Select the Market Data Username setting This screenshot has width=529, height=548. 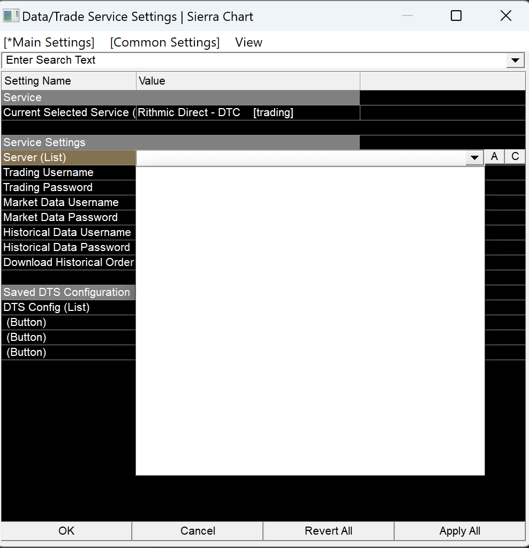pos(69,203)
